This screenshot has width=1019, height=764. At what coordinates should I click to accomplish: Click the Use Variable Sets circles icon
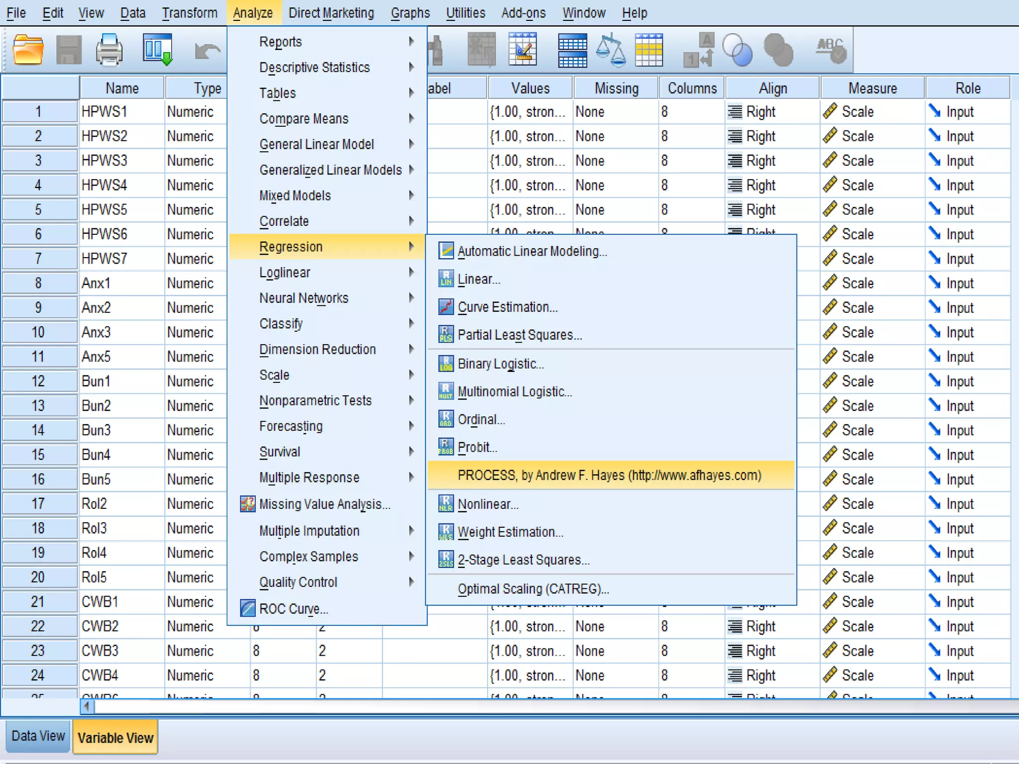(x=737, y=50)
